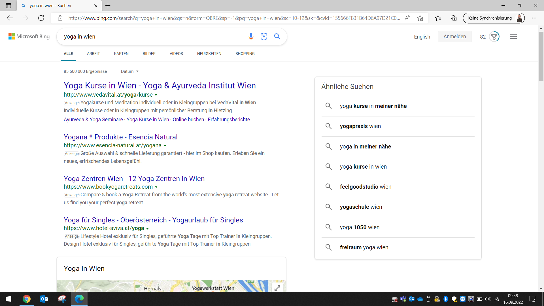Click search icon beside yogapraxis wien
The image size is (544, 306).
(x=329, y=126)
